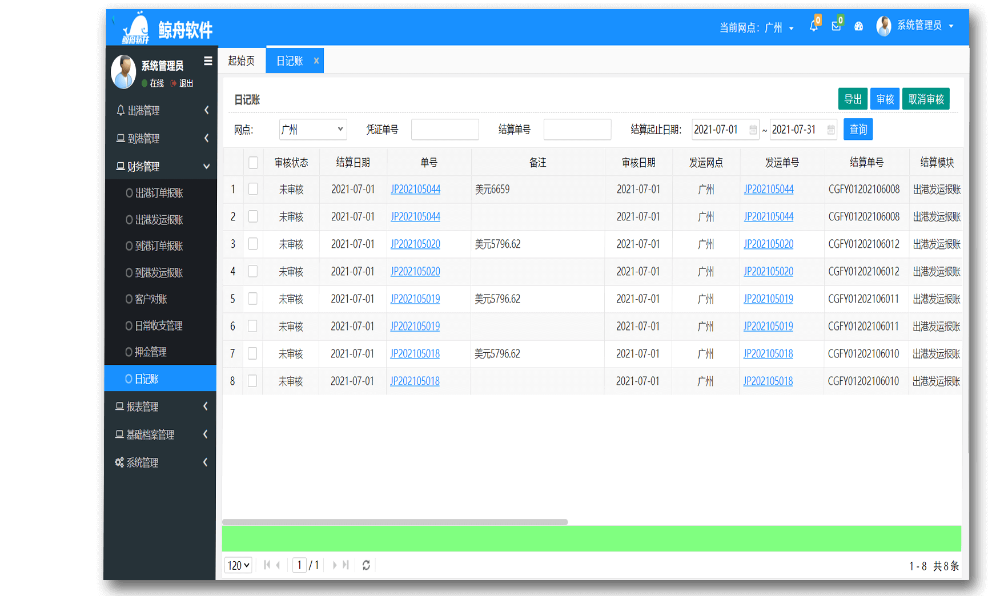Open the 网点 dropdown showing 广州

coord(312,130)
